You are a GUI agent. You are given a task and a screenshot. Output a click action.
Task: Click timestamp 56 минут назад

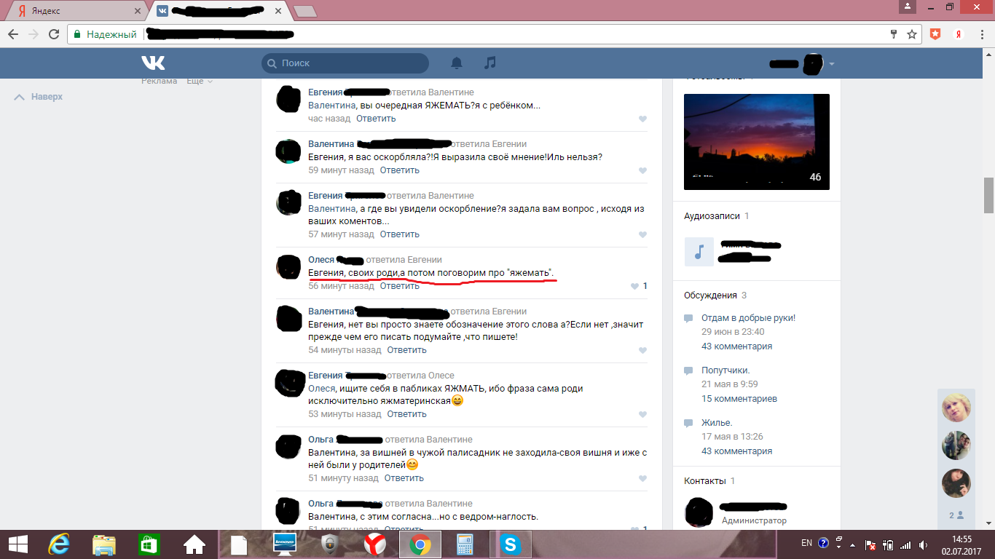point(341,286)
